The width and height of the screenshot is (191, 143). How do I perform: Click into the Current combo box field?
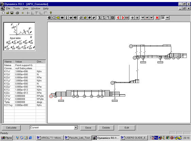click(x=52, y=127)
